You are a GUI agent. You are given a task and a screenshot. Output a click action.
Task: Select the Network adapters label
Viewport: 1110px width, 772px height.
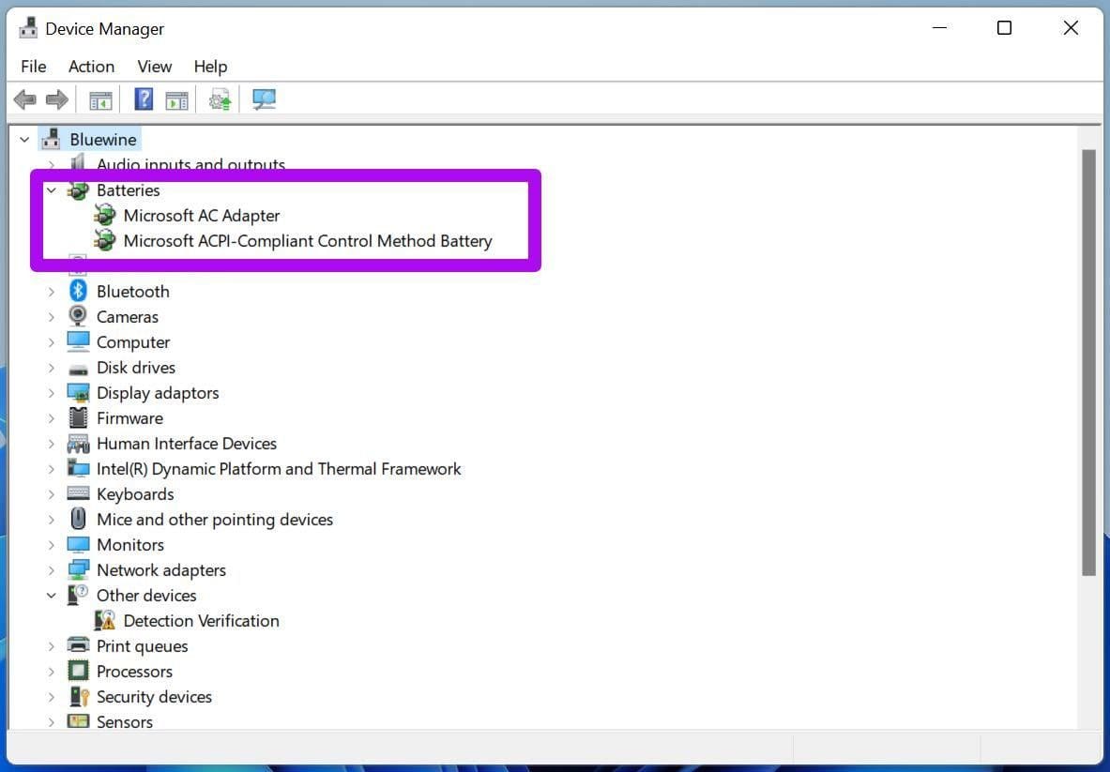point(160,570)
